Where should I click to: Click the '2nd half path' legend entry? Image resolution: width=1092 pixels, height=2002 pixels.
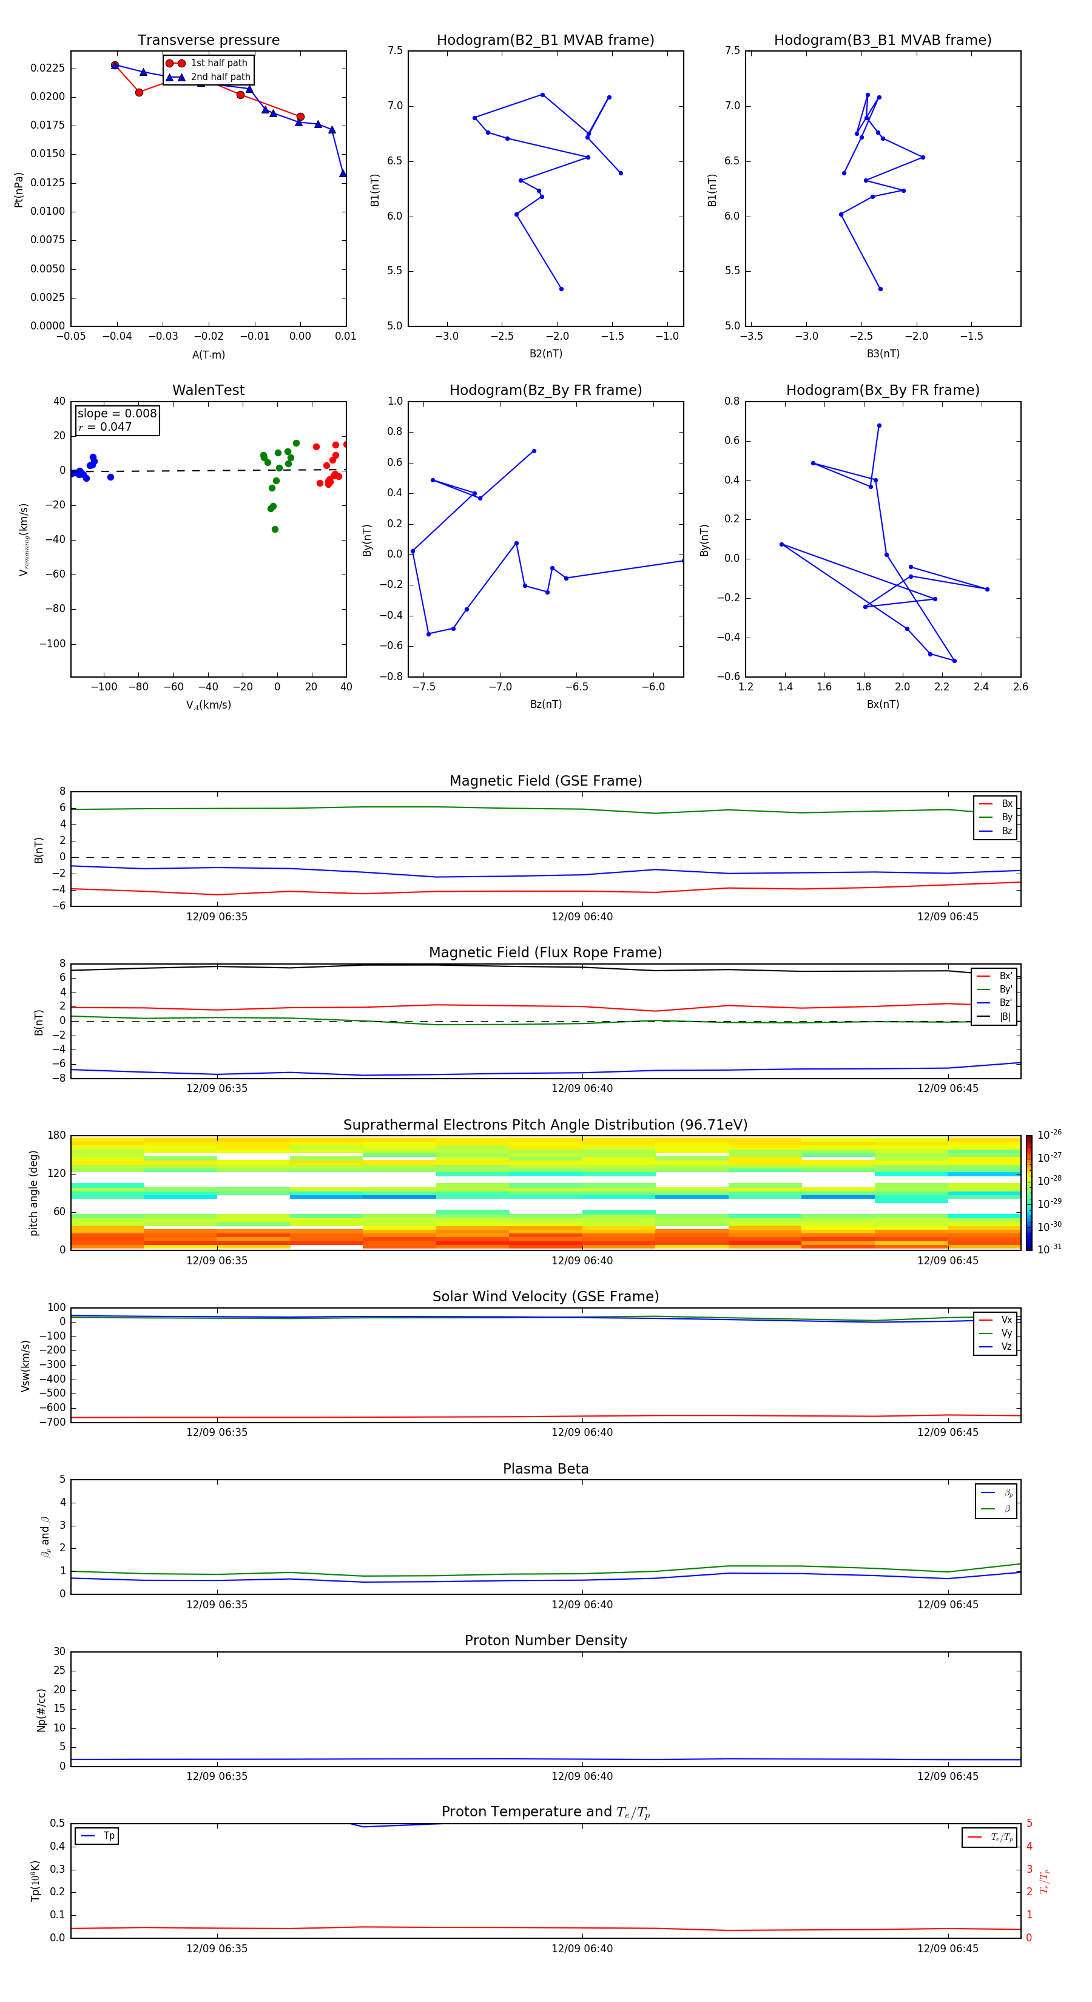(208, 77)
